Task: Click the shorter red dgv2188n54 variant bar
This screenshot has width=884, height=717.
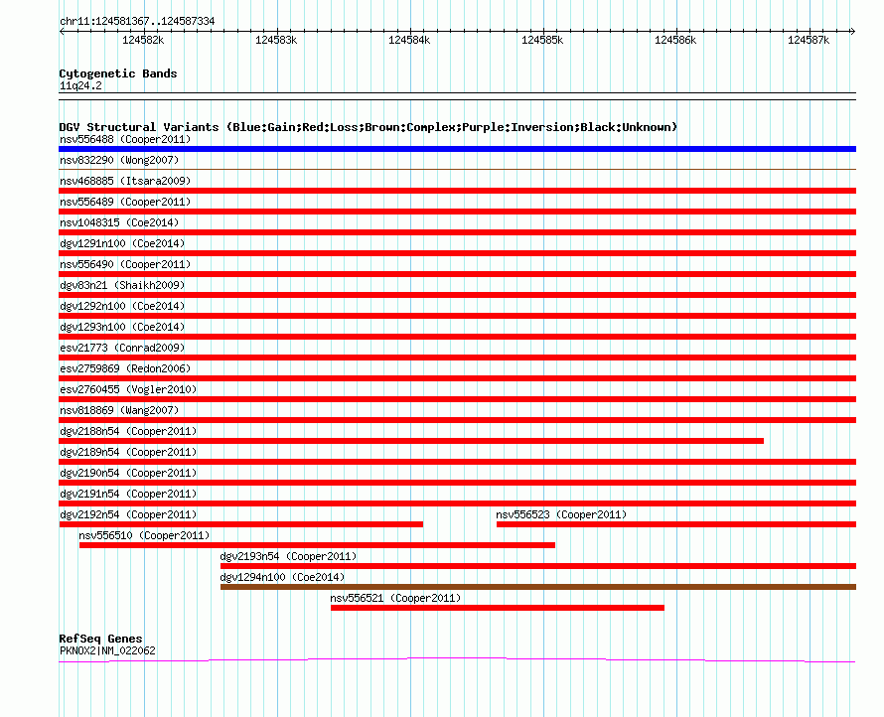Action: point(411,441)
